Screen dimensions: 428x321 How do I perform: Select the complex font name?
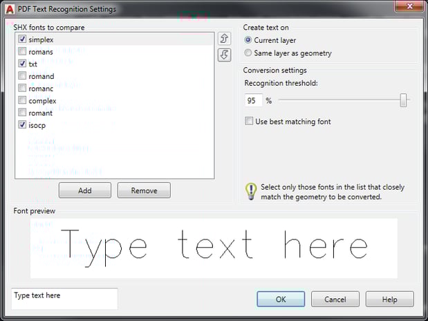pyautogui.click(x=42, y=101)
